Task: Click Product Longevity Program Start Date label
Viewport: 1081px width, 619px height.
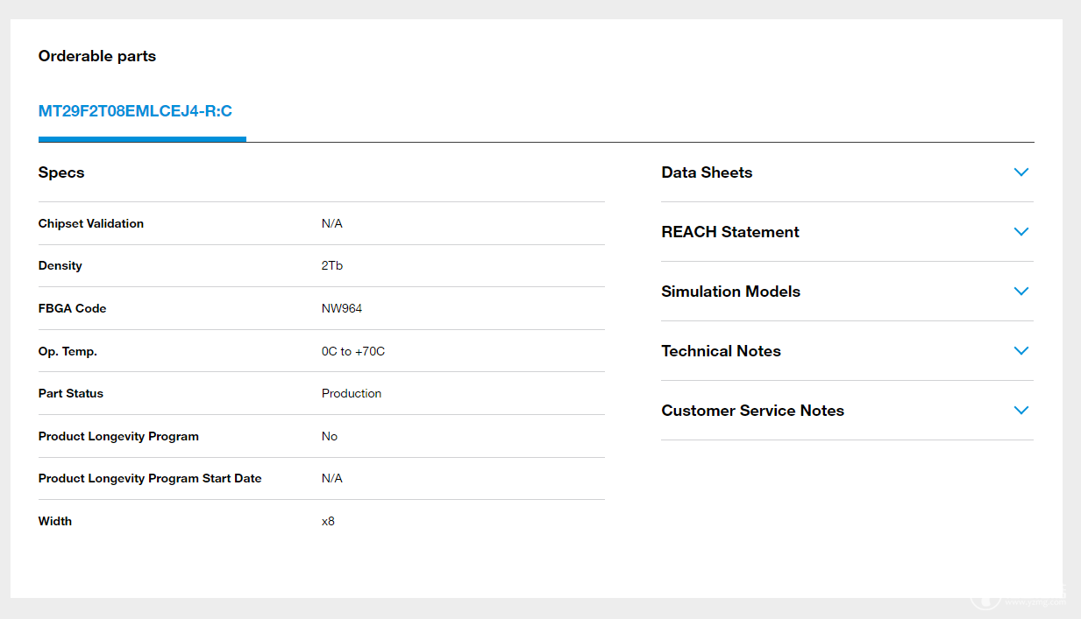Action: [150, 478]
